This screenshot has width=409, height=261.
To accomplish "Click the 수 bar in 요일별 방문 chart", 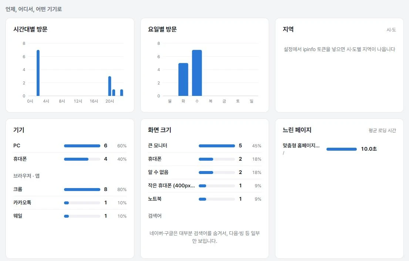I will point(197,73).
